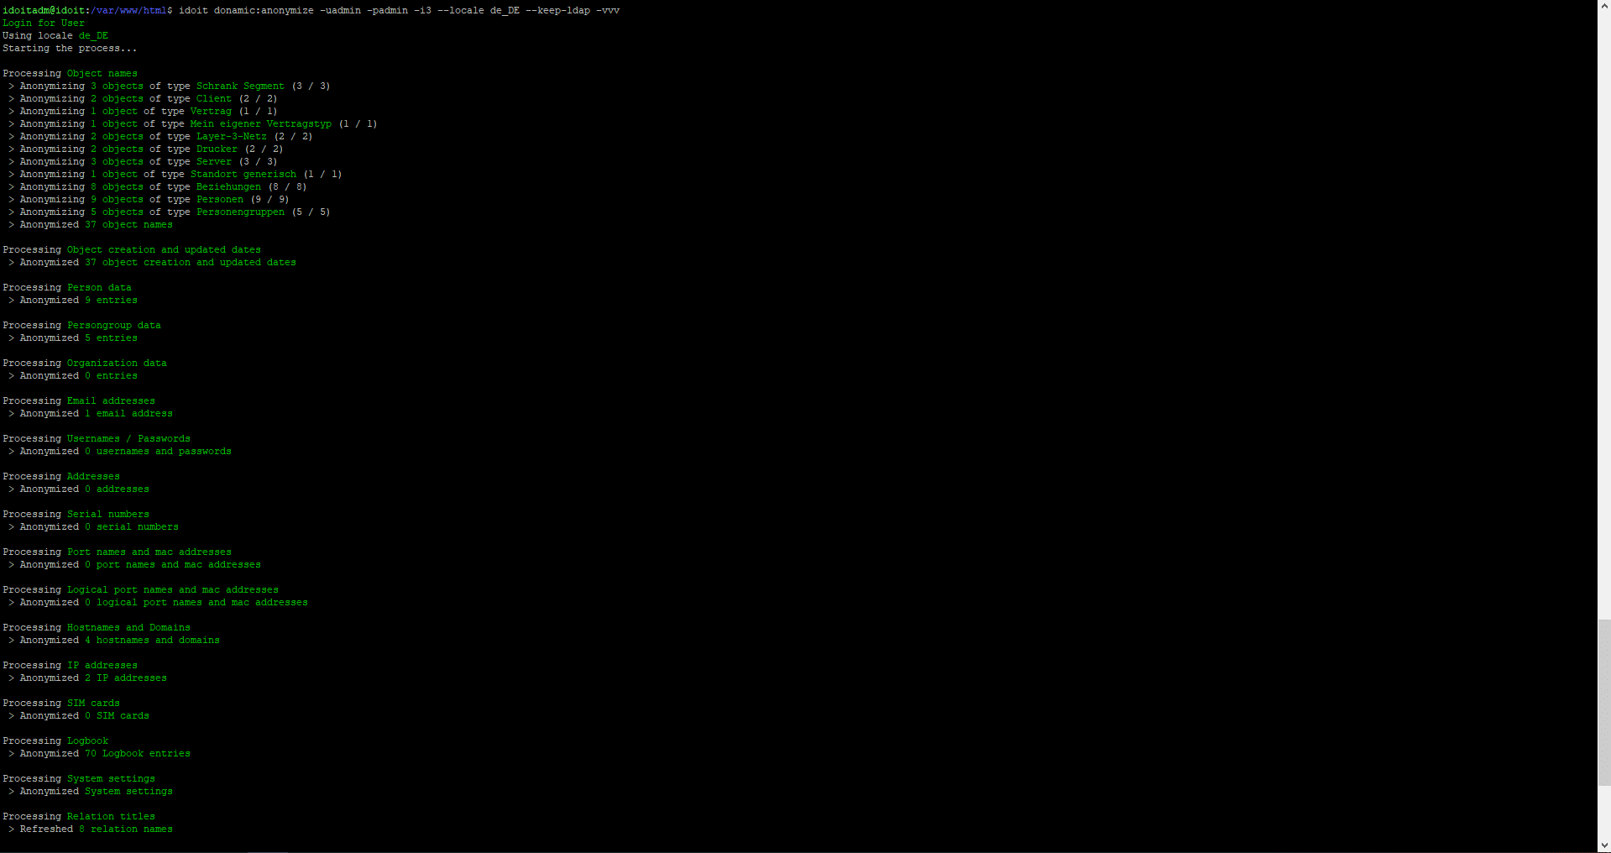Click the 'Login for User' line

pyautogui.click(x=44, y=23)
